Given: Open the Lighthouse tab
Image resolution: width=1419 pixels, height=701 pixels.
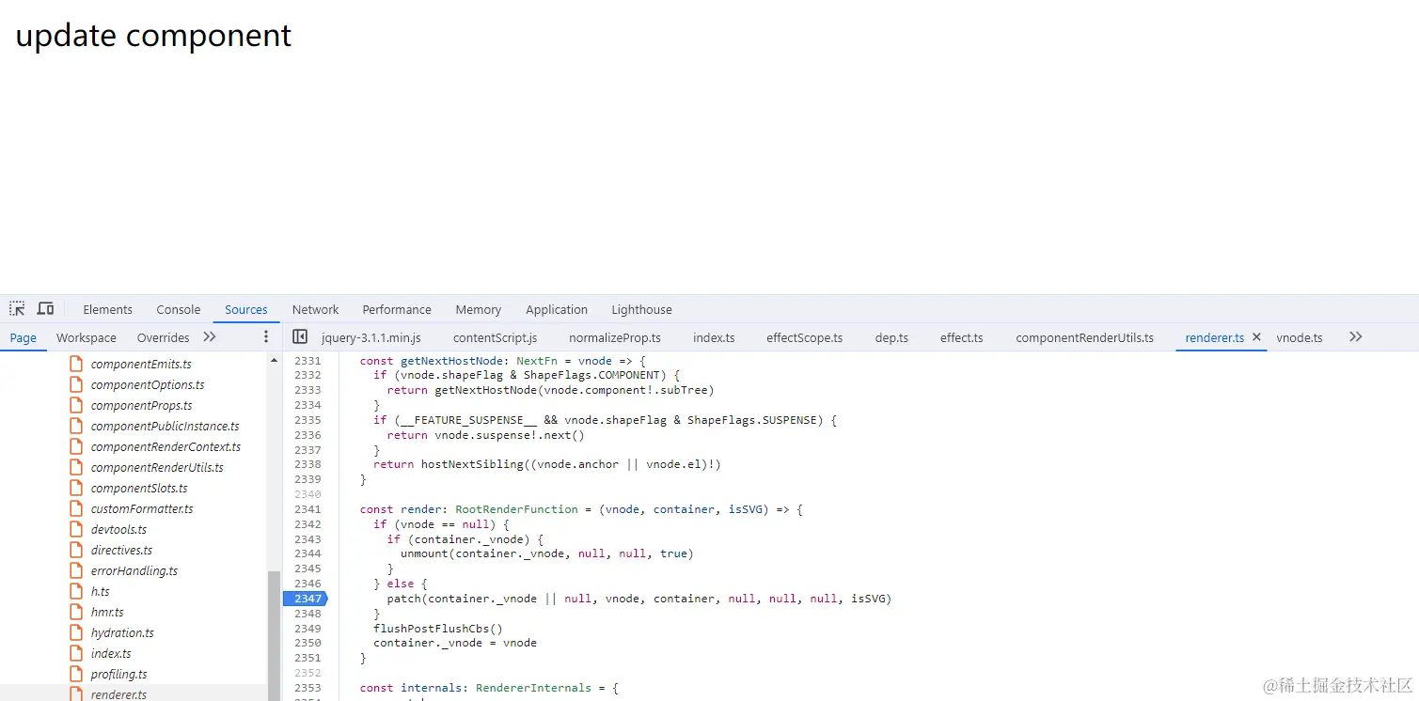Looking at the screenshot, I should click(641, 309).
